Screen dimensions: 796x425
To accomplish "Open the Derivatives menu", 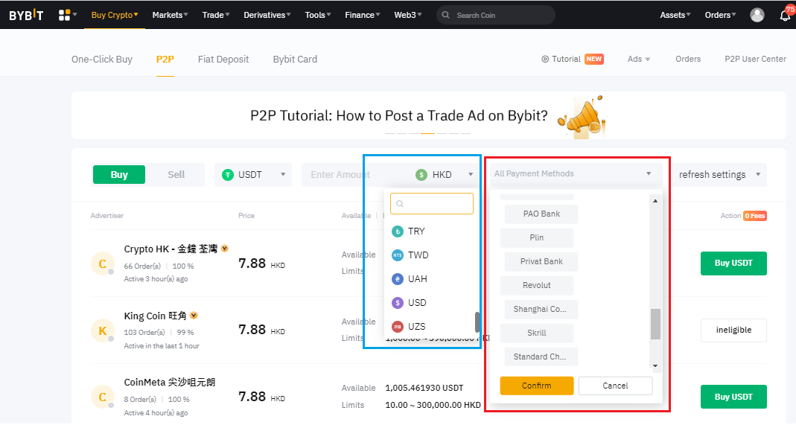I will tap(267, 15).
